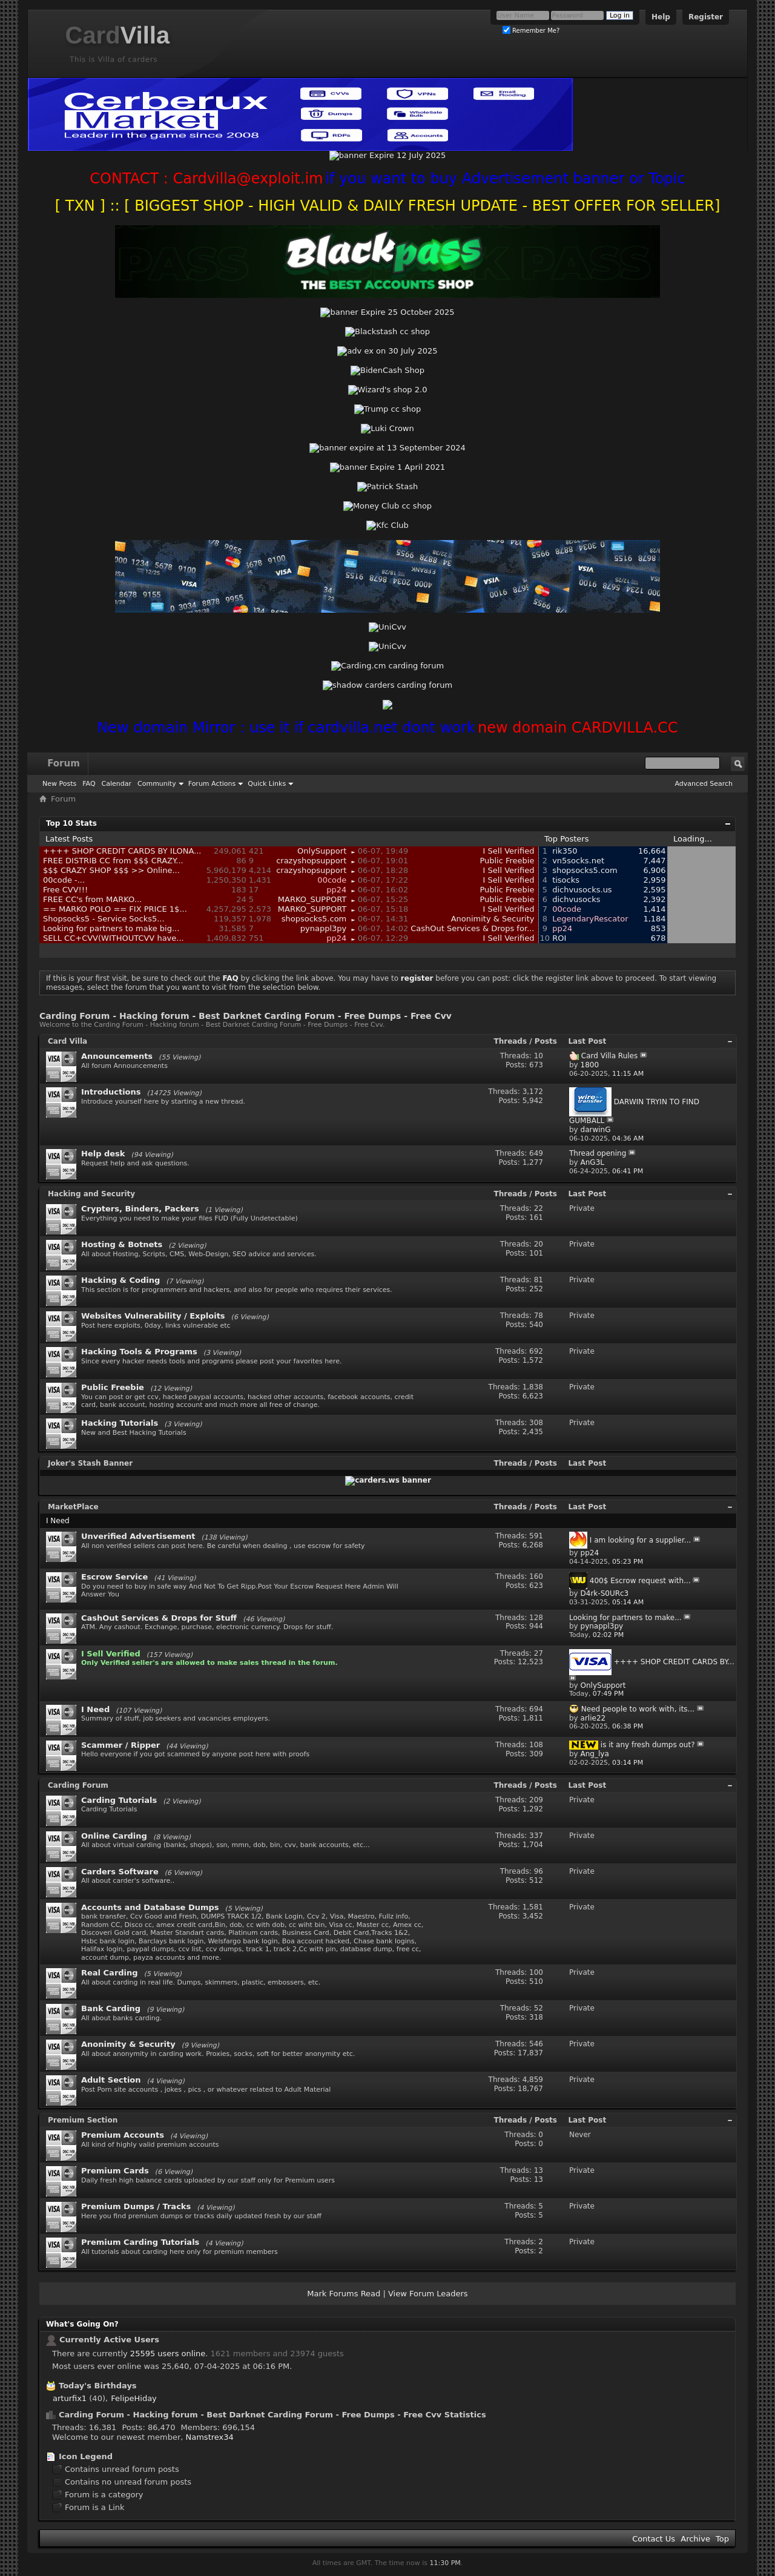This screenshot has width=775, height=2576.
Task: Click the forum status icon beside Announcements
Action: coord(61,1066)
